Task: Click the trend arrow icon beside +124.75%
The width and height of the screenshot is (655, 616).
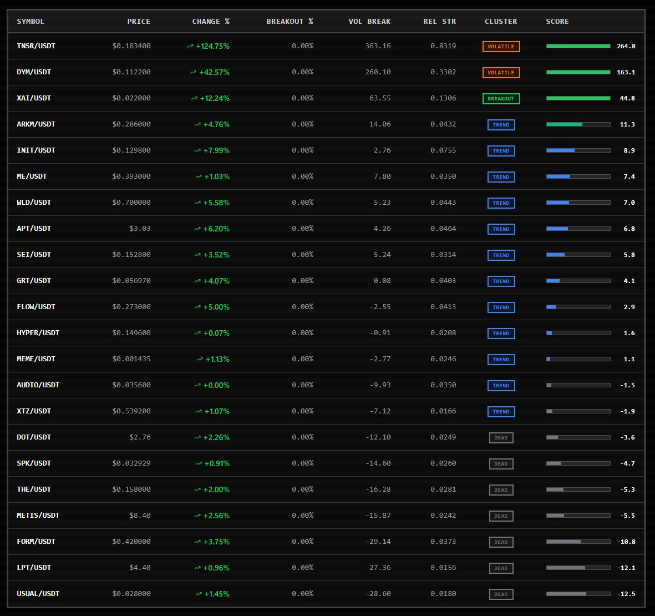Action: point(190,46)
